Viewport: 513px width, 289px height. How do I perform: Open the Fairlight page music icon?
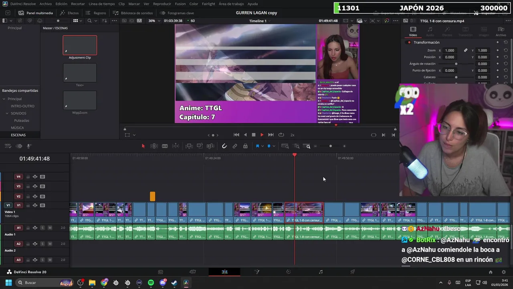click(x=321, y=272)
